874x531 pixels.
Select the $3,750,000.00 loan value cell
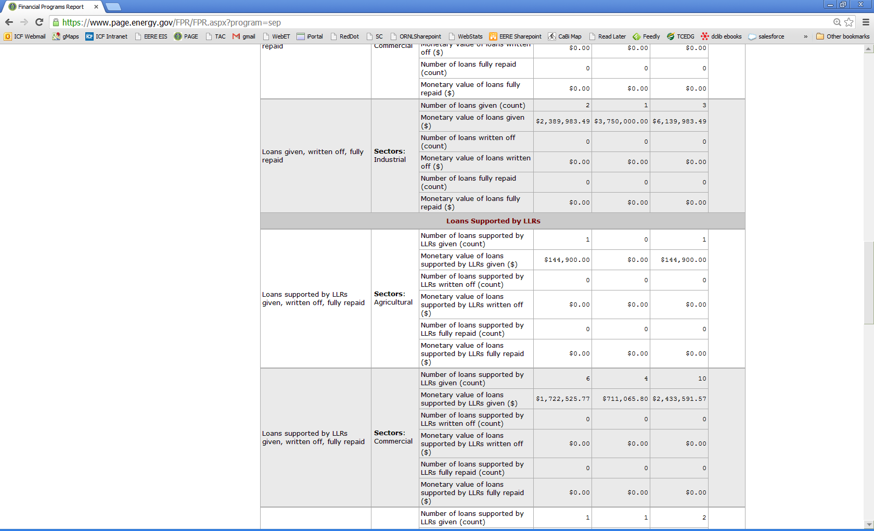coord(621,121)
